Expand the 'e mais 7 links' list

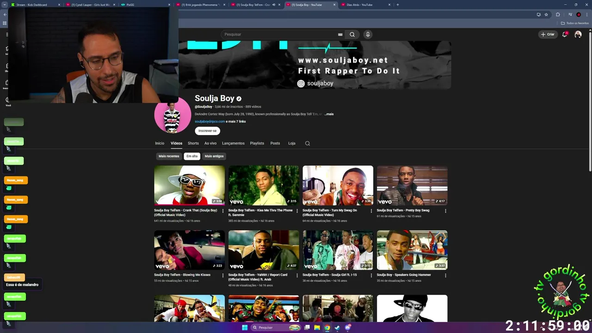pyautogui.click(x=236, y=121)
